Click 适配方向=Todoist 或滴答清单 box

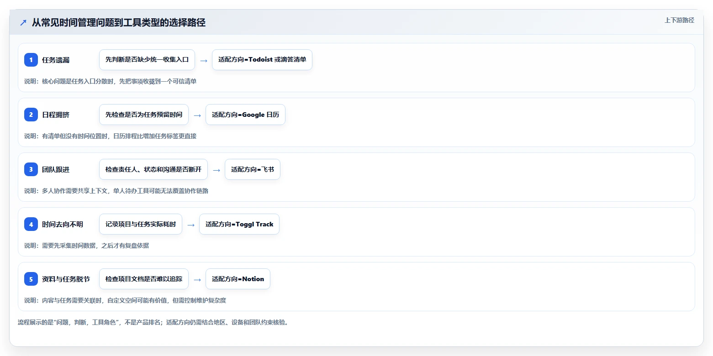pos(262,60)
